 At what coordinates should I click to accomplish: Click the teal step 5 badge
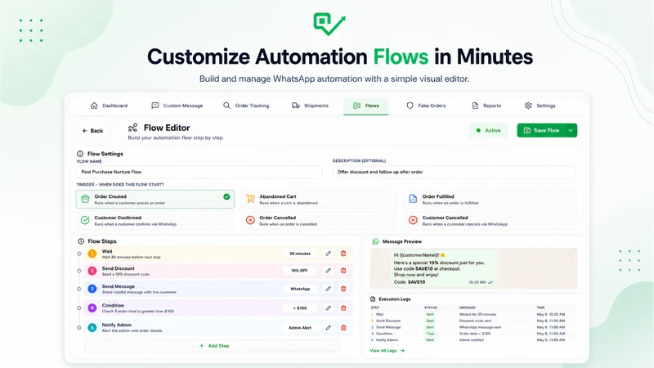92,328
